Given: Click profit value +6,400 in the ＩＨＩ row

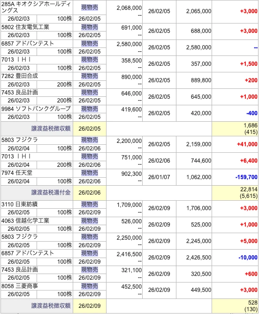Looking at the screenshot, I should (x=249, y=161).
